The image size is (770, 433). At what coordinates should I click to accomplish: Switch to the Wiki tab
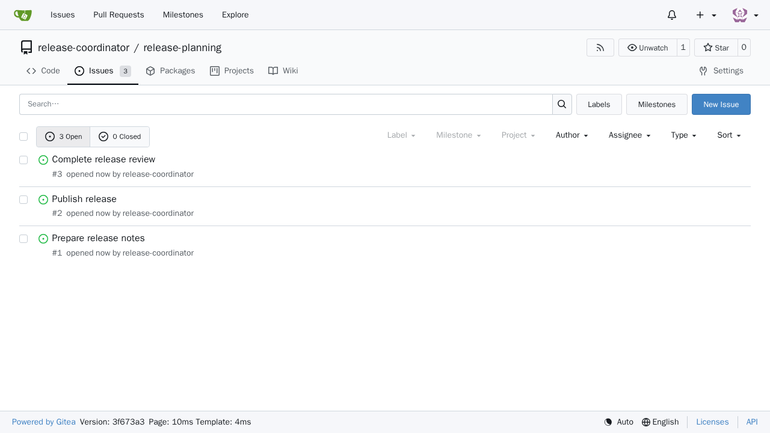(283, 71)
